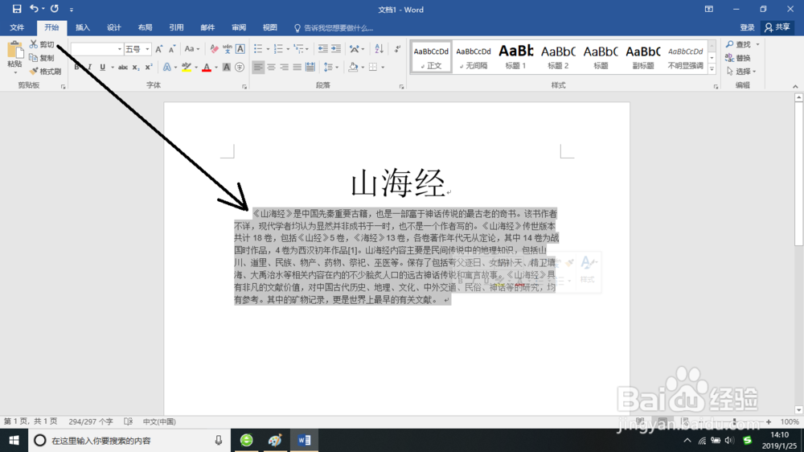
Task: Redo the last action
Action: tap(55, 9)
